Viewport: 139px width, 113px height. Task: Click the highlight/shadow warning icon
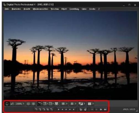click(81, 104)
